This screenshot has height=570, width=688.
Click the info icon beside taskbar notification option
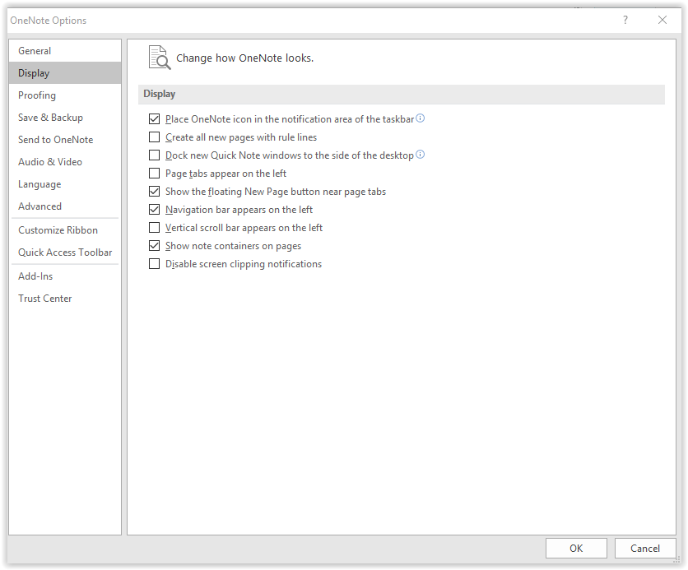coord(420,118)
